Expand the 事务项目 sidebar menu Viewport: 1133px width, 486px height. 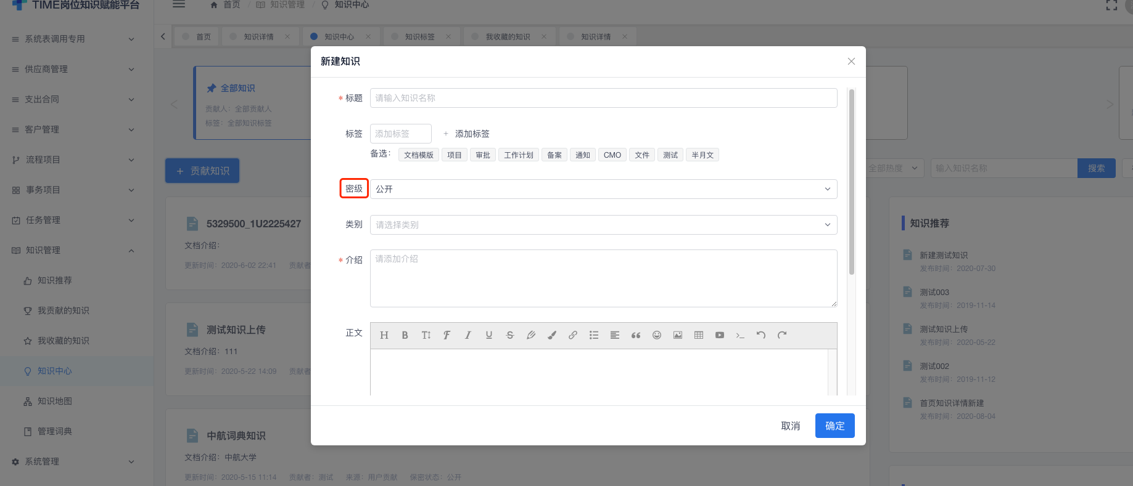(76, 190)
